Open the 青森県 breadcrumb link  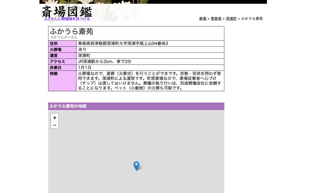[x=216, y=19]
